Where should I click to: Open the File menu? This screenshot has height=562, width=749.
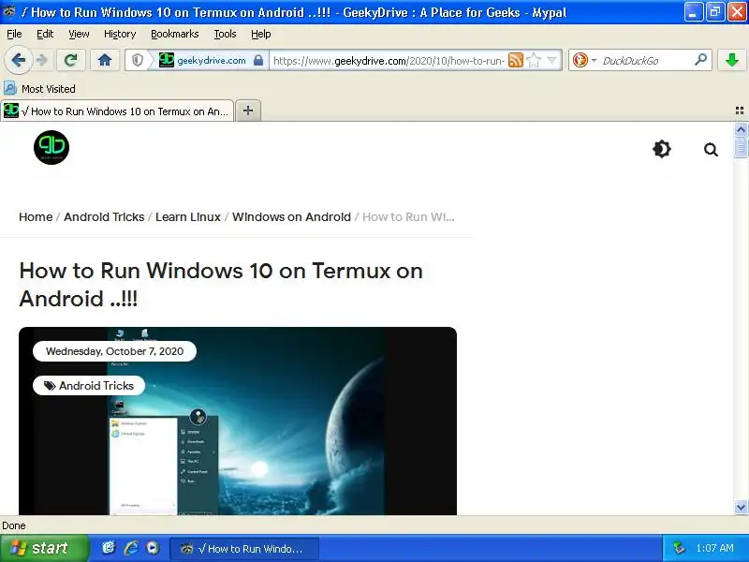[14, 34]
